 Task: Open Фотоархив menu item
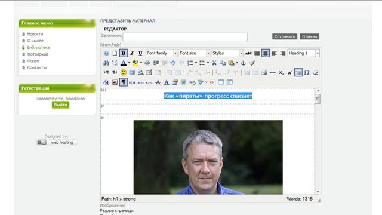pyautogui.click(x=38, y=54)
